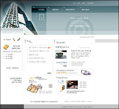The width and height of the screenshot is (119, 109).
Task: Click the RESULT button in the poll
Action: 15,68
